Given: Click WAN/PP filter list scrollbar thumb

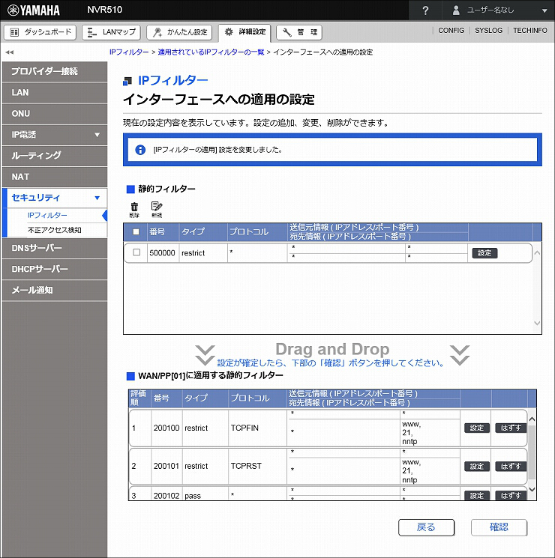Looking at the screenshot, I should pos(532,452).
